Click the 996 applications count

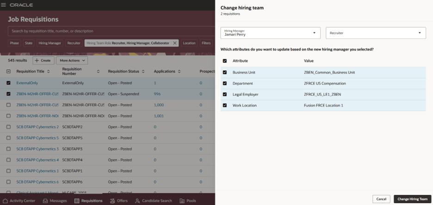click(x=157, y=94)
